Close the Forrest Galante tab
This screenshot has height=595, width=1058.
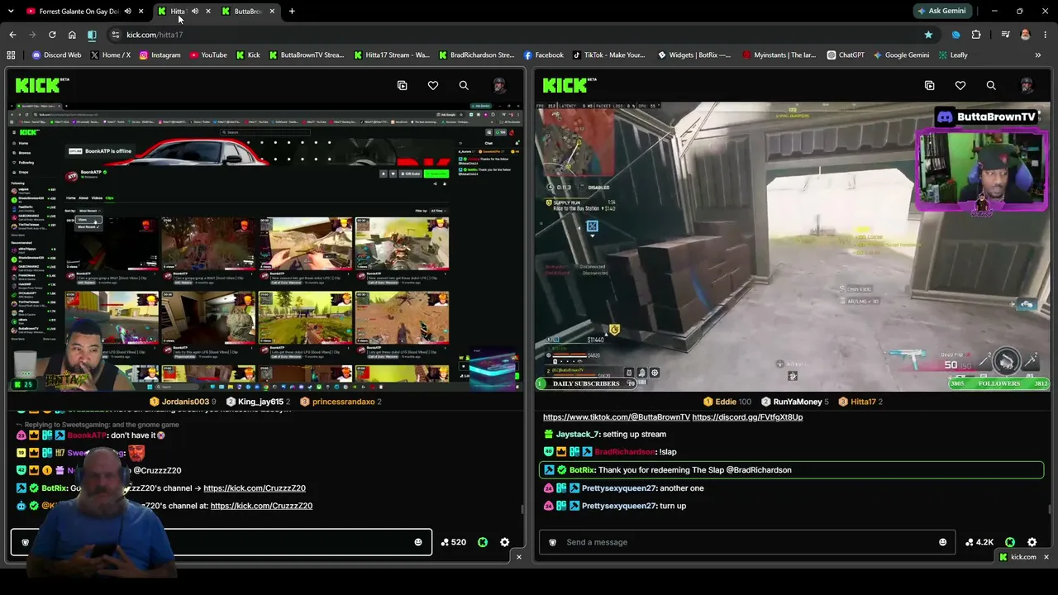tap(141, 12)
